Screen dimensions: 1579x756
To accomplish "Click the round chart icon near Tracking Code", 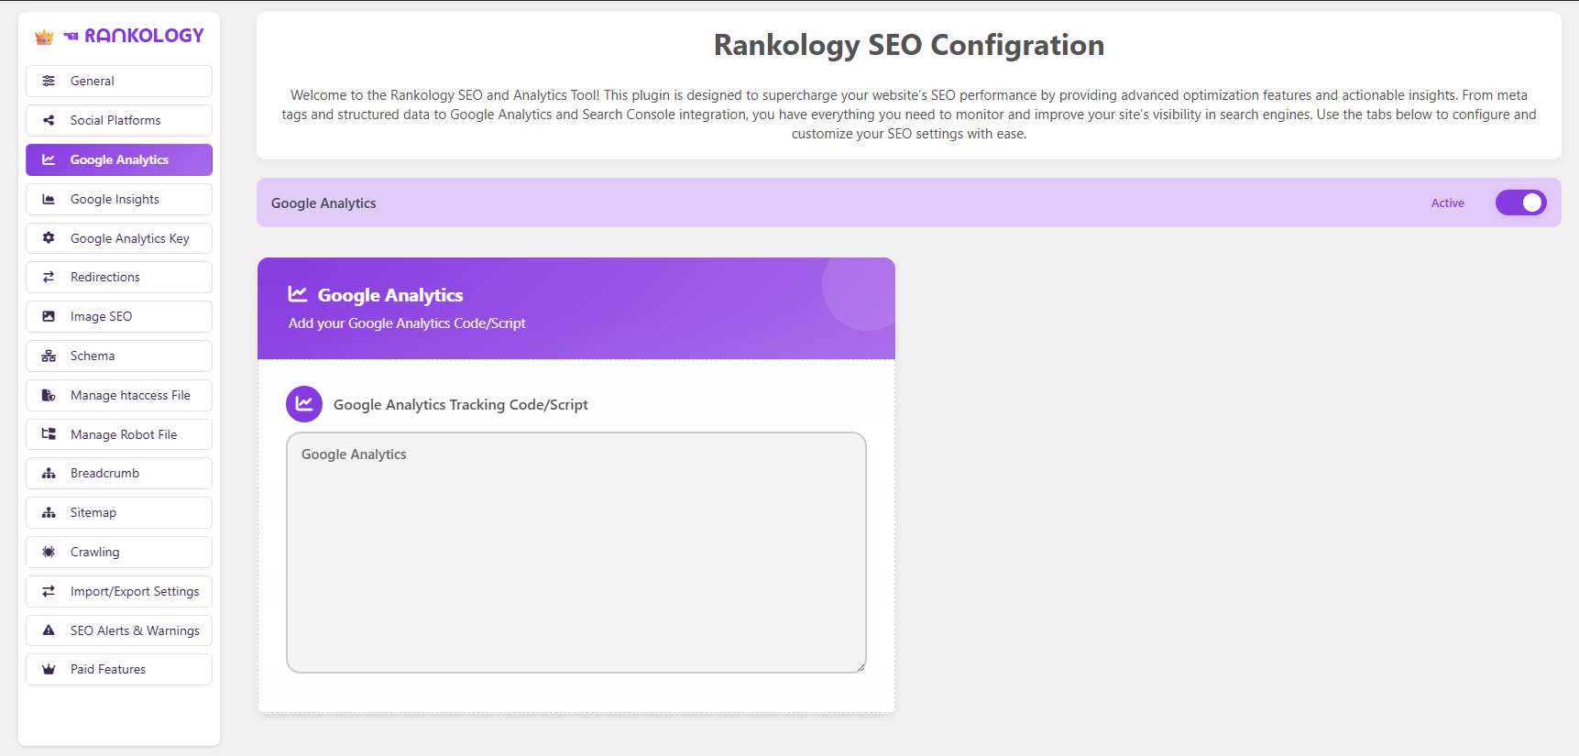I will 304,404.
